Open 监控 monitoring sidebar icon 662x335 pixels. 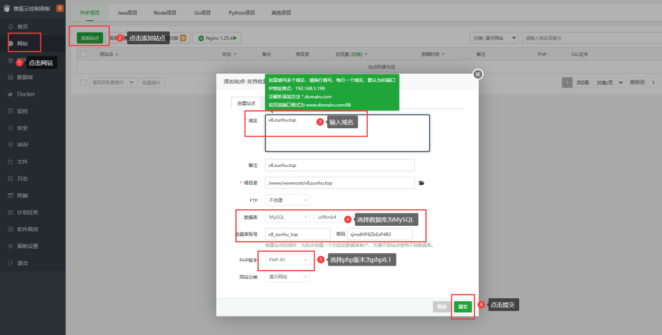tap(10, 111)
